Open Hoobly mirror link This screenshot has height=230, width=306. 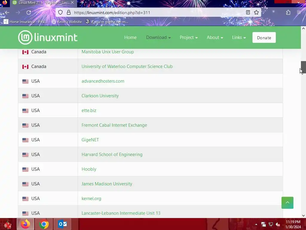pos(89,169)
